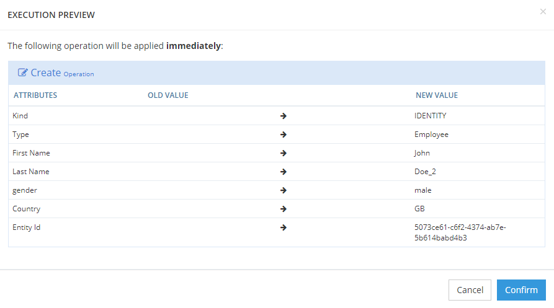Click the arrow icon in Type row
This screenshot has height=308, width=554.
click(x=283, y=134)
